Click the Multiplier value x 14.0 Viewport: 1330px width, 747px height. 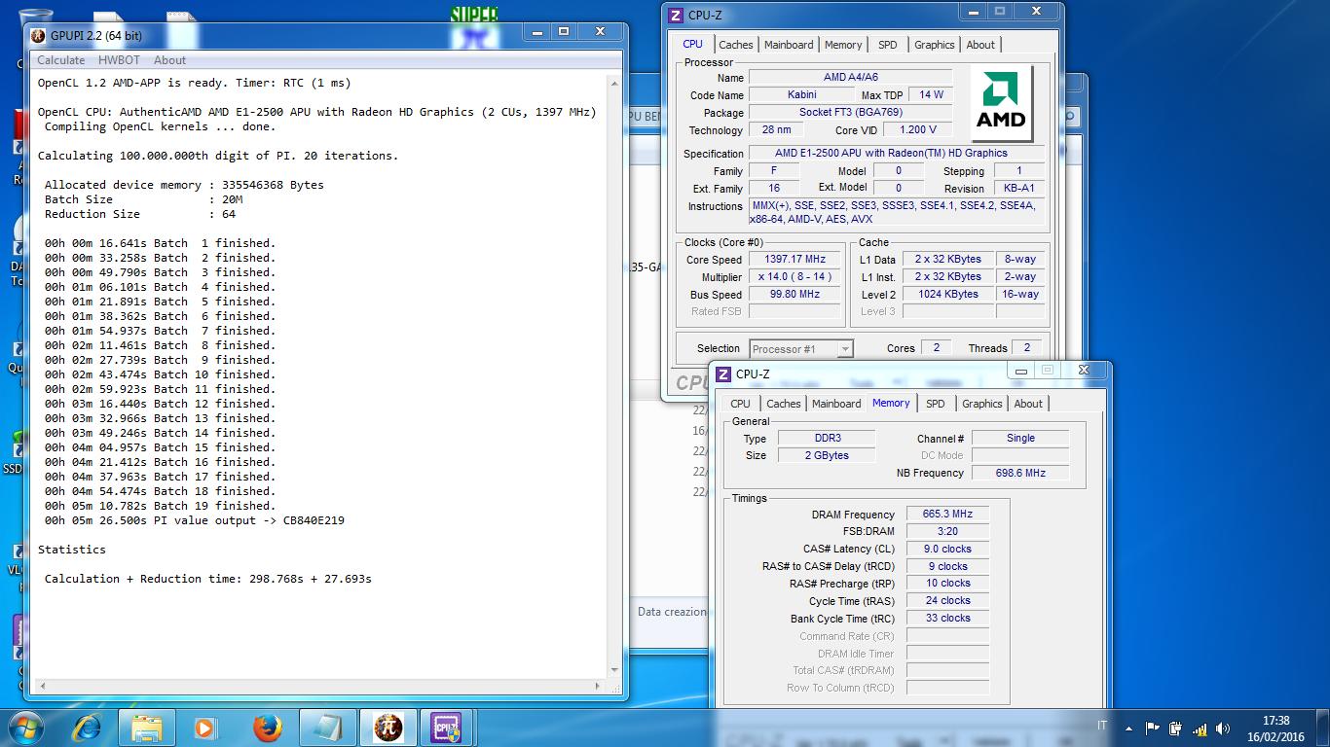pos(794,277)
